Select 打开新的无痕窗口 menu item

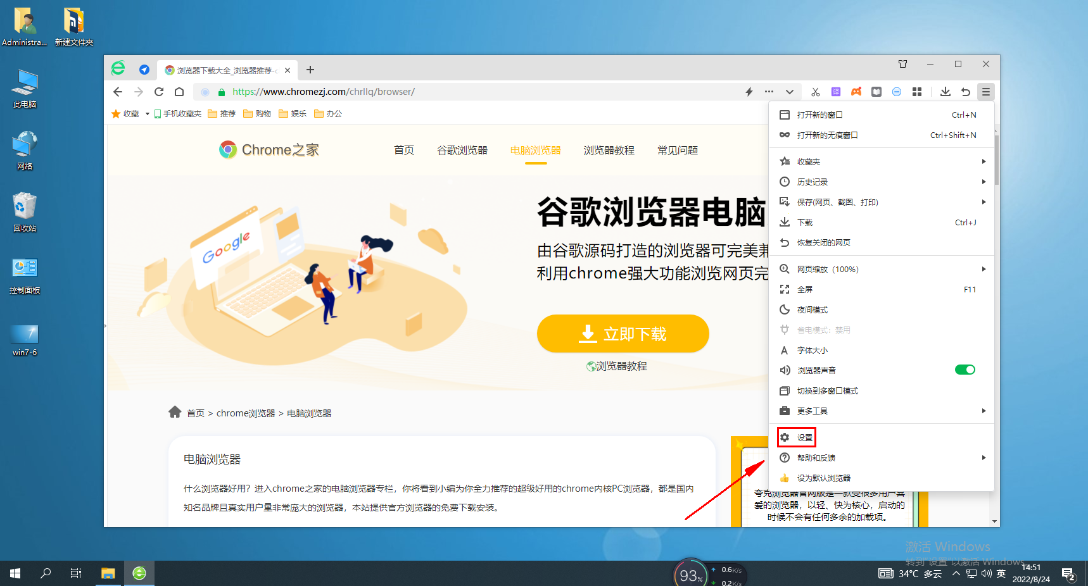click(x=882, y=135)
